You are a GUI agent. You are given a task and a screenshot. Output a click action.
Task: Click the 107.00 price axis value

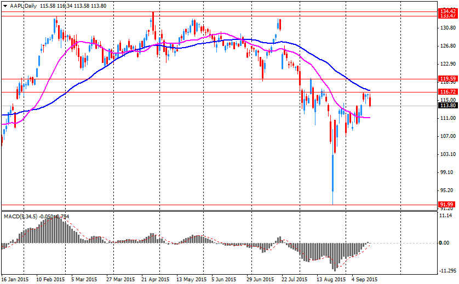(449, 136)
